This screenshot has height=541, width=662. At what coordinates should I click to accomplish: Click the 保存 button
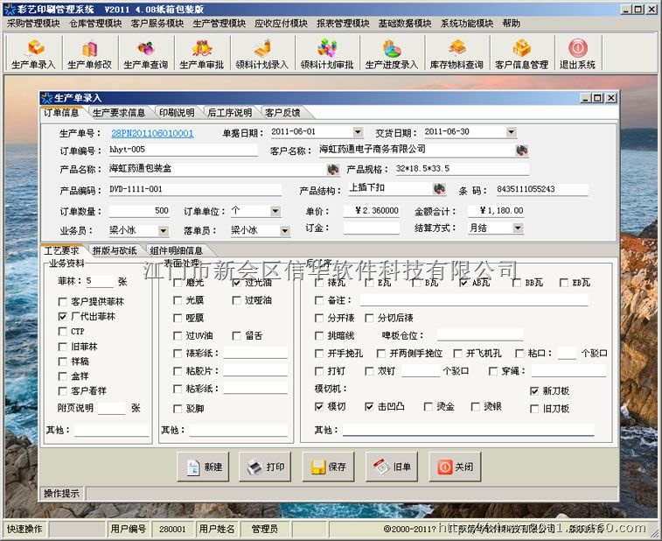329,467
